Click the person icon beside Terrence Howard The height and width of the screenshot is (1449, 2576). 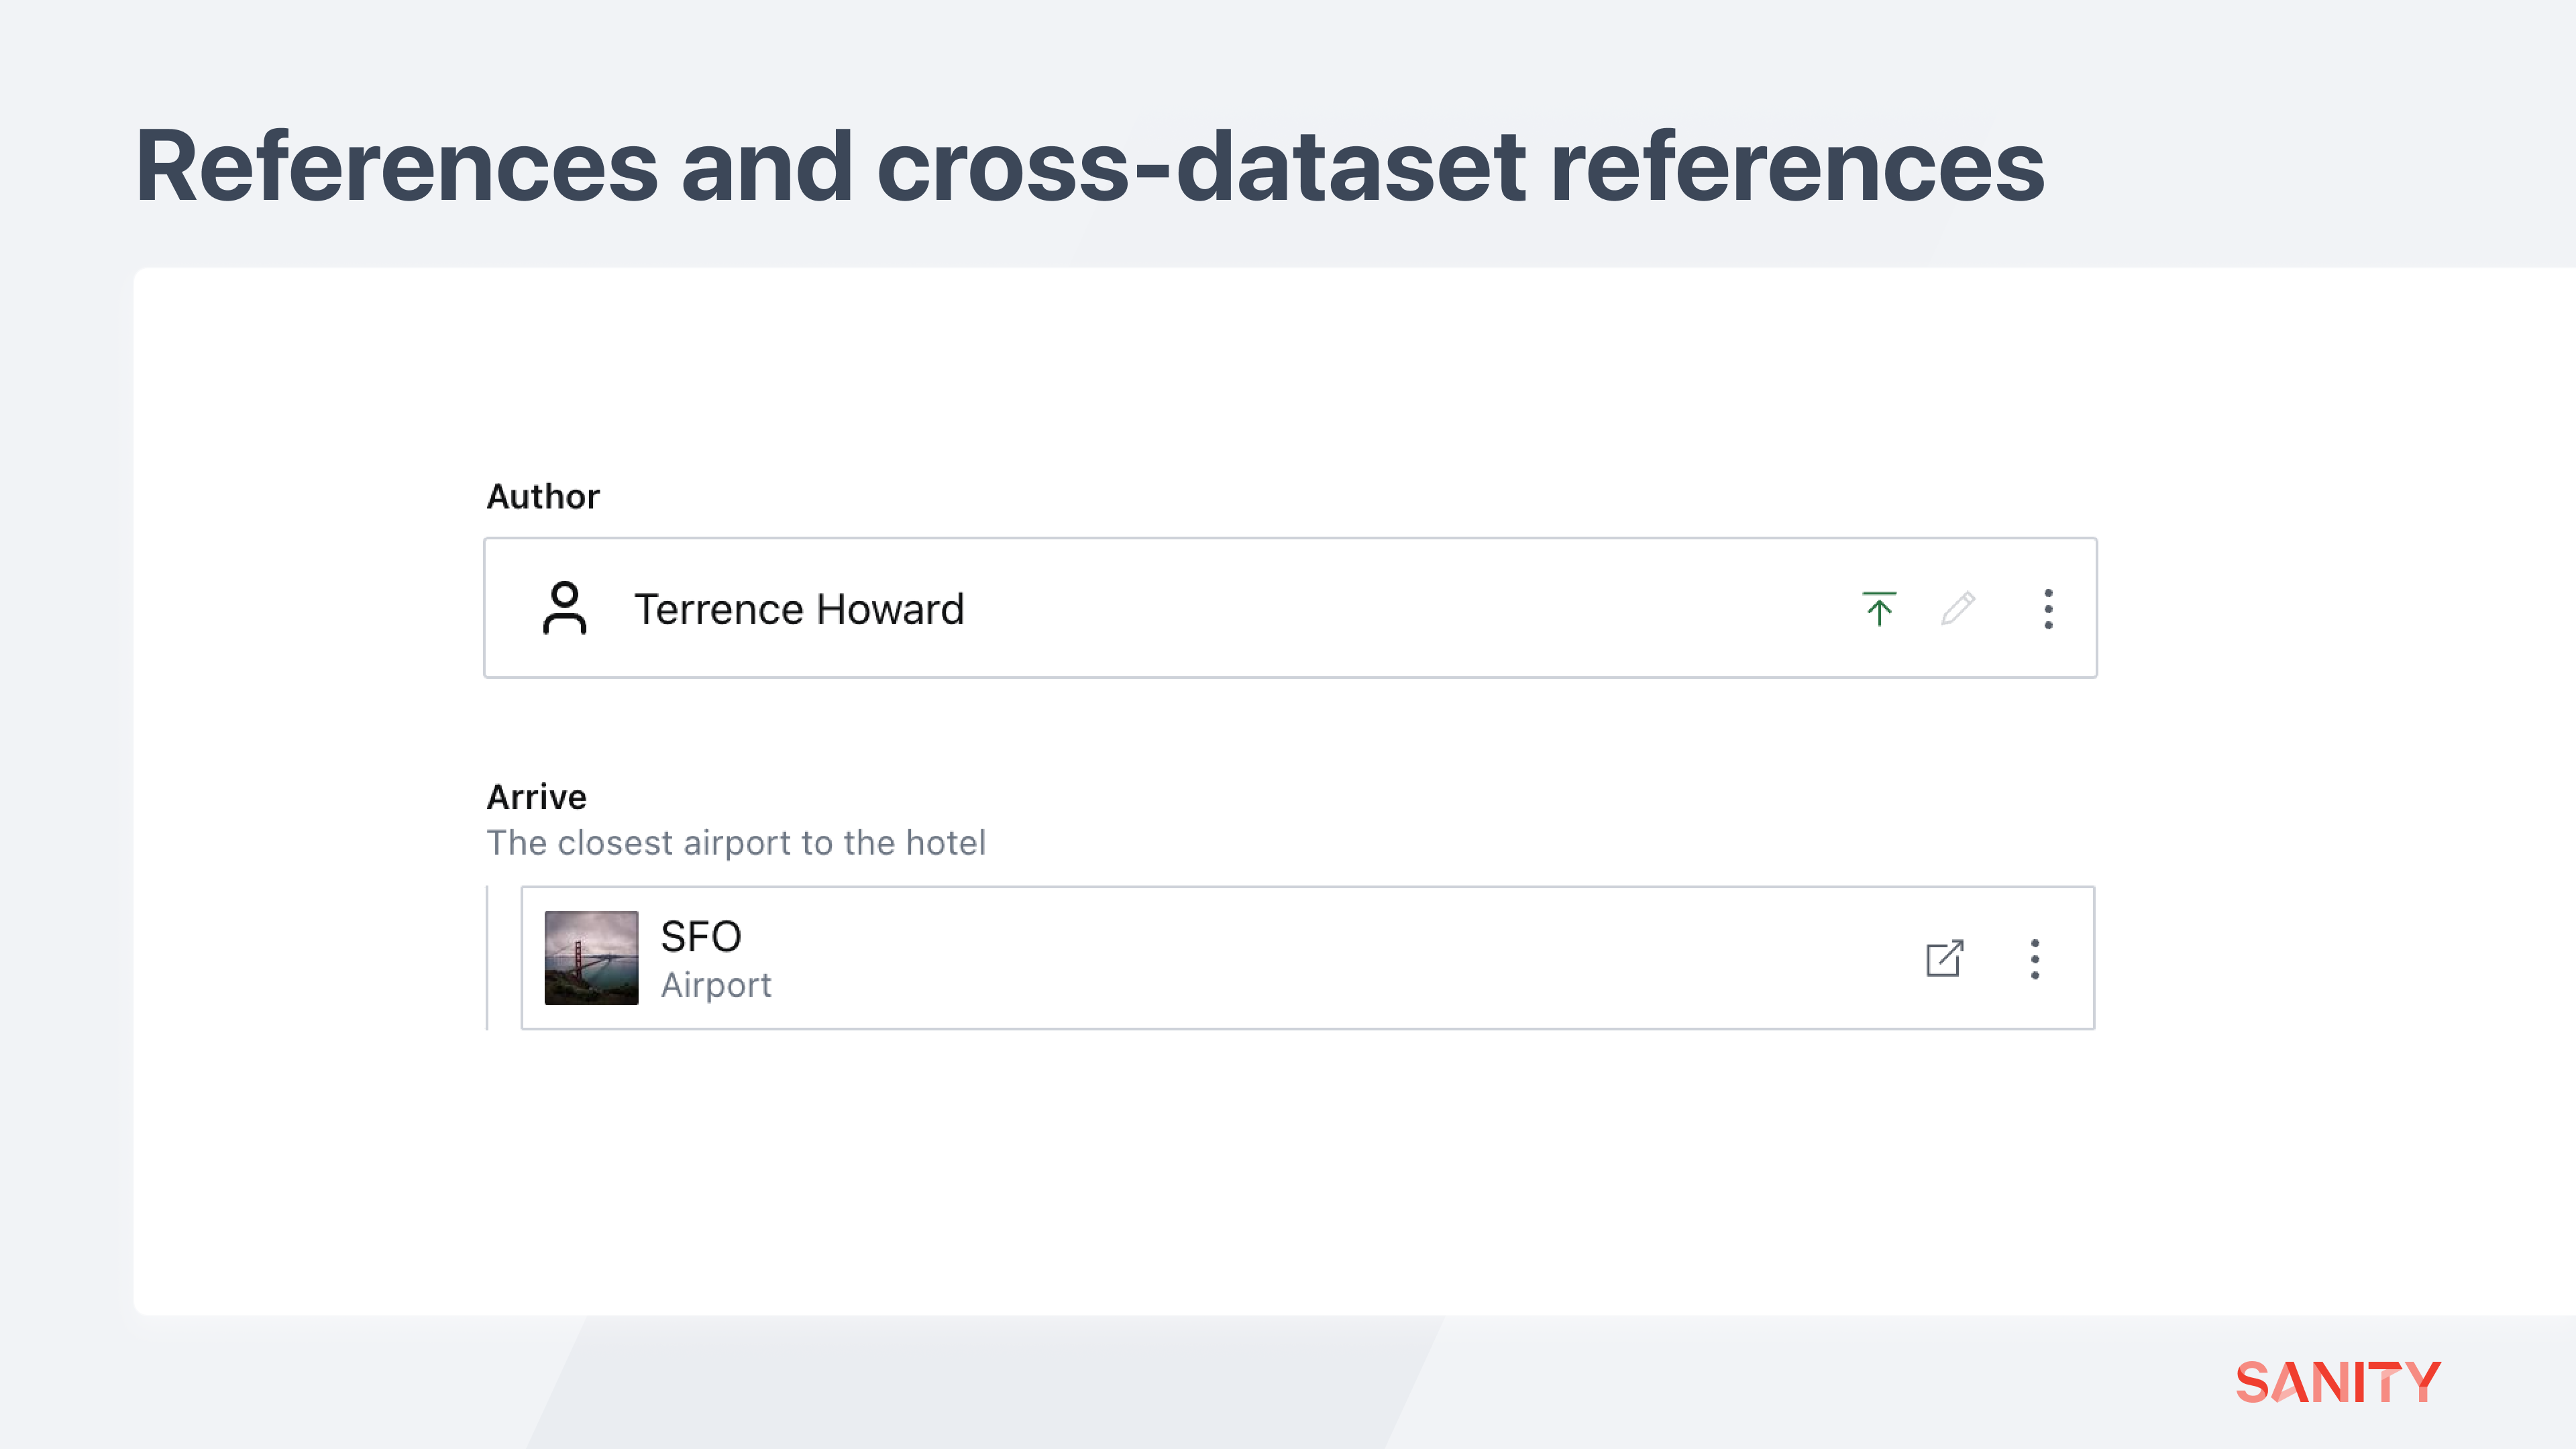click(x=565, y=608)
